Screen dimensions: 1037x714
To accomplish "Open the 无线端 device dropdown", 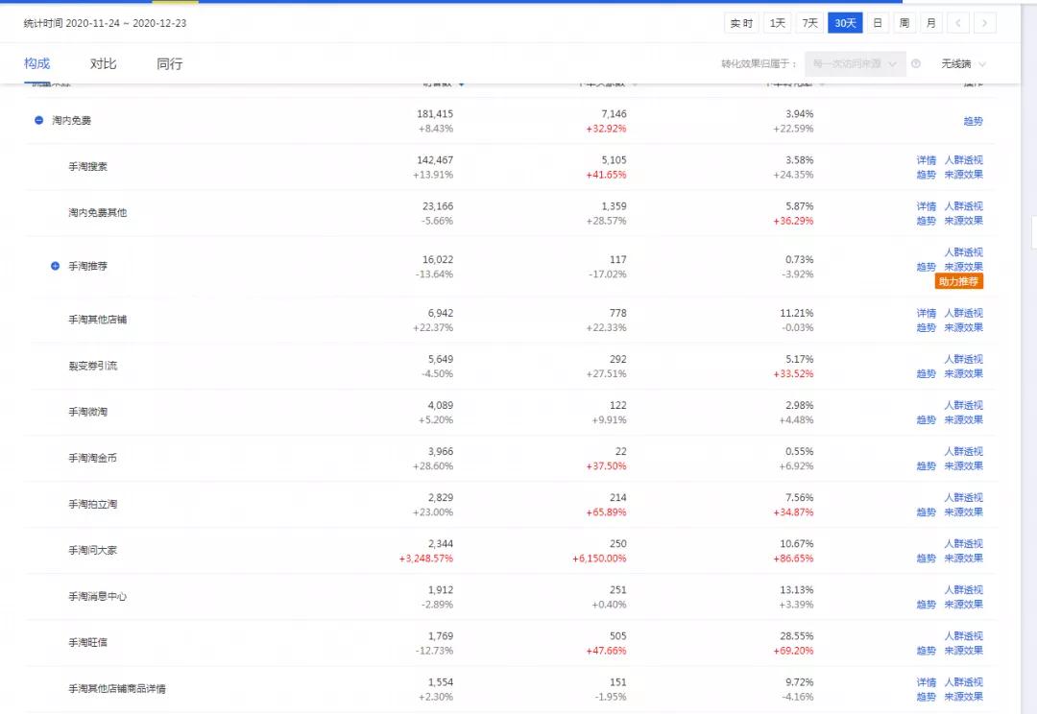I will click(x=963, y=64).
